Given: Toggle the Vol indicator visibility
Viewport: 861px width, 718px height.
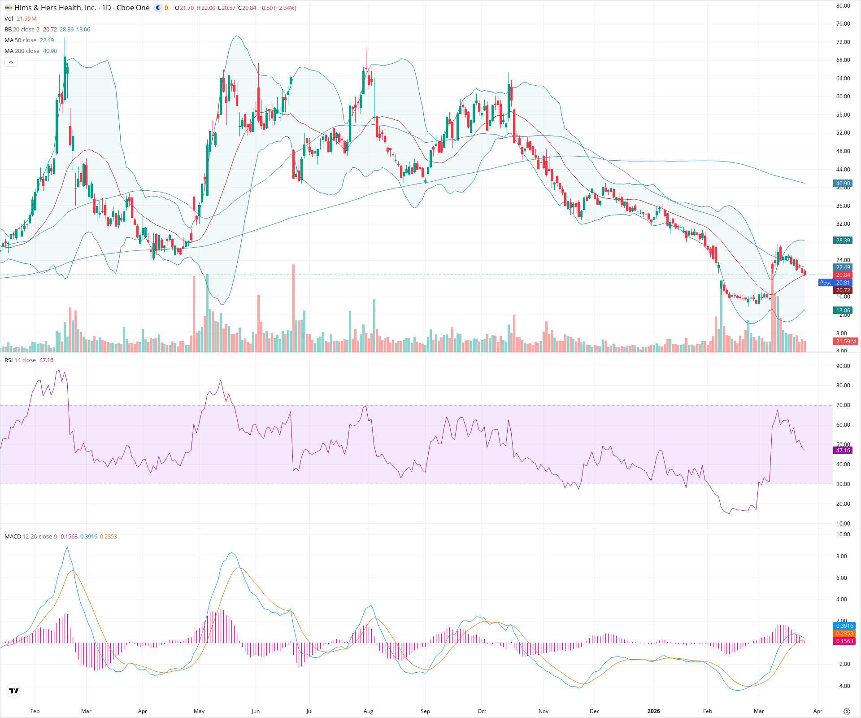Looking at the screenshot, I should coord(8,18).
